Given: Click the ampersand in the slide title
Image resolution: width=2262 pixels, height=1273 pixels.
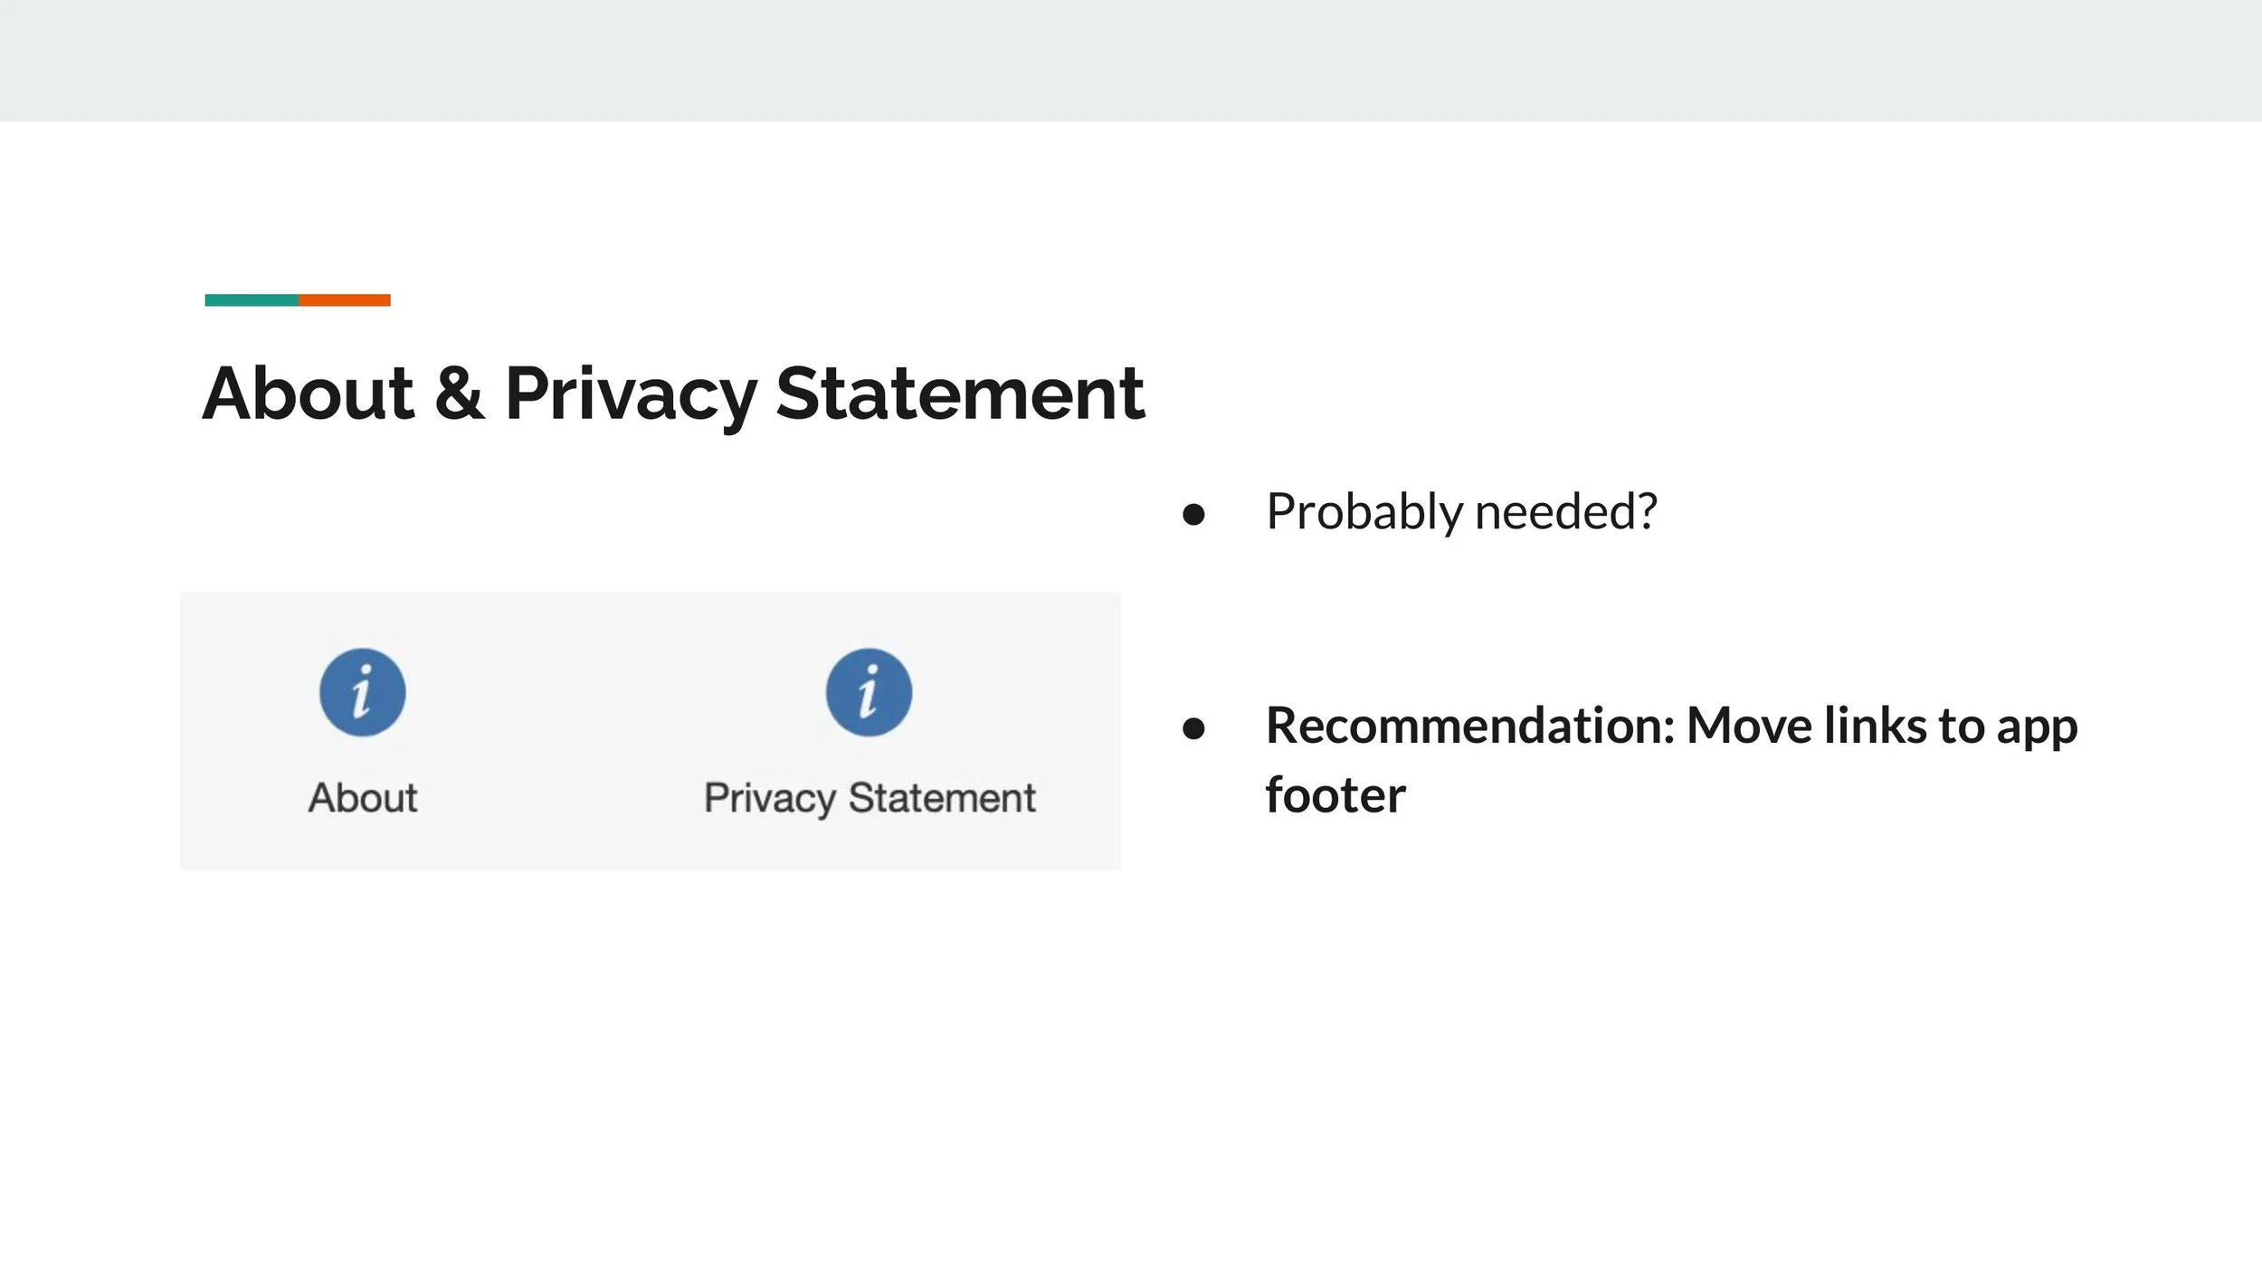Looking at the screenshot, I should point(460,394).
